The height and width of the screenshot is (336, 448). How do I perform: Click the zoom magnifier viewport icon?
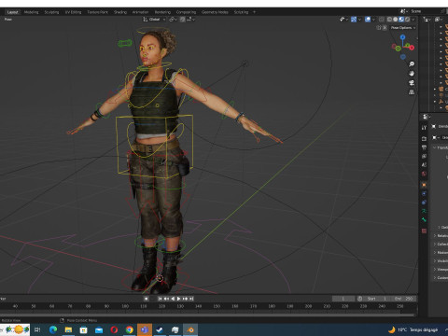tap(412, 64)
